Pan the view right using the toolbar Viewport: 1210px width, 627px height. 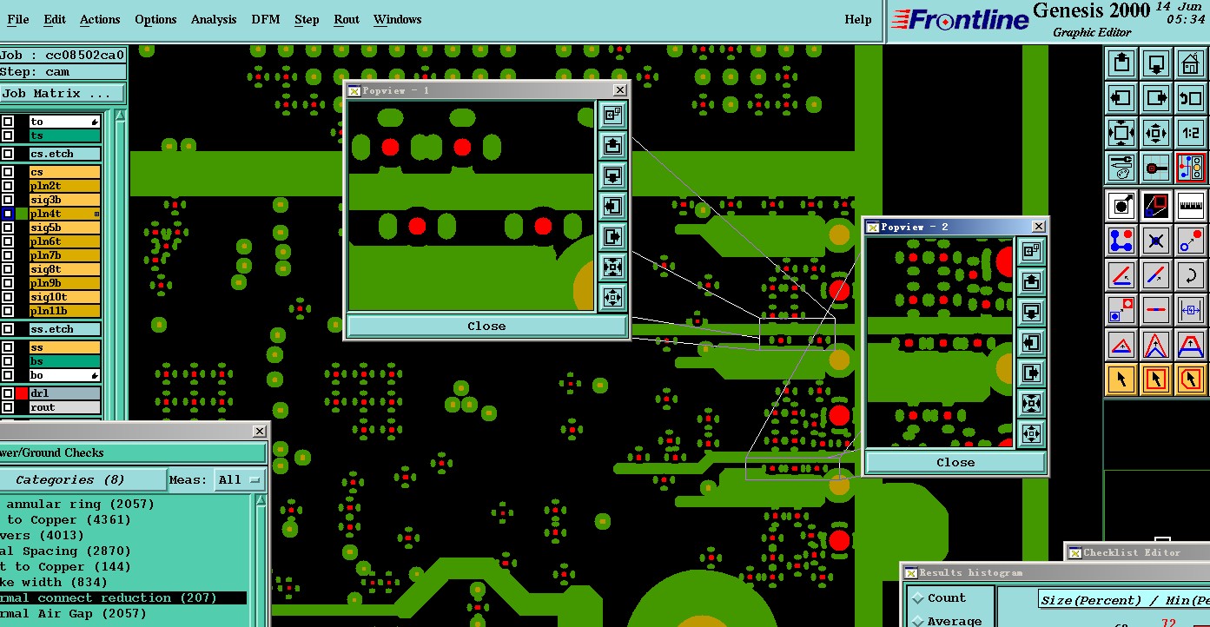click(x=1156, y=98)
